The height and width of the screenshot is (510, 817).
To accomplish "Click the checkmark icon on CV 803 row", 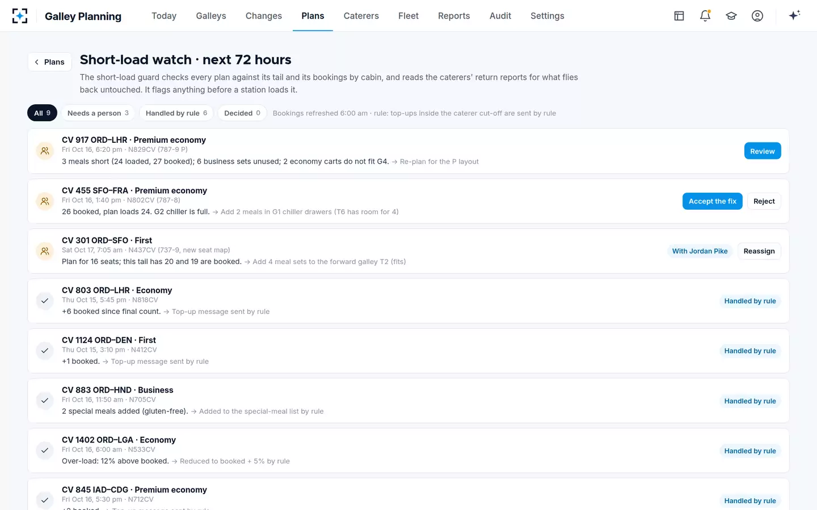I will click(45, 301).
